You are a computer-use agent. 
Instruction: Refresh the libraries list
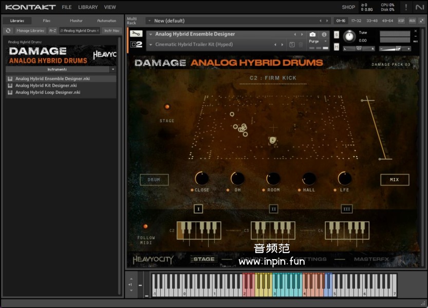[x=8, y=31]
